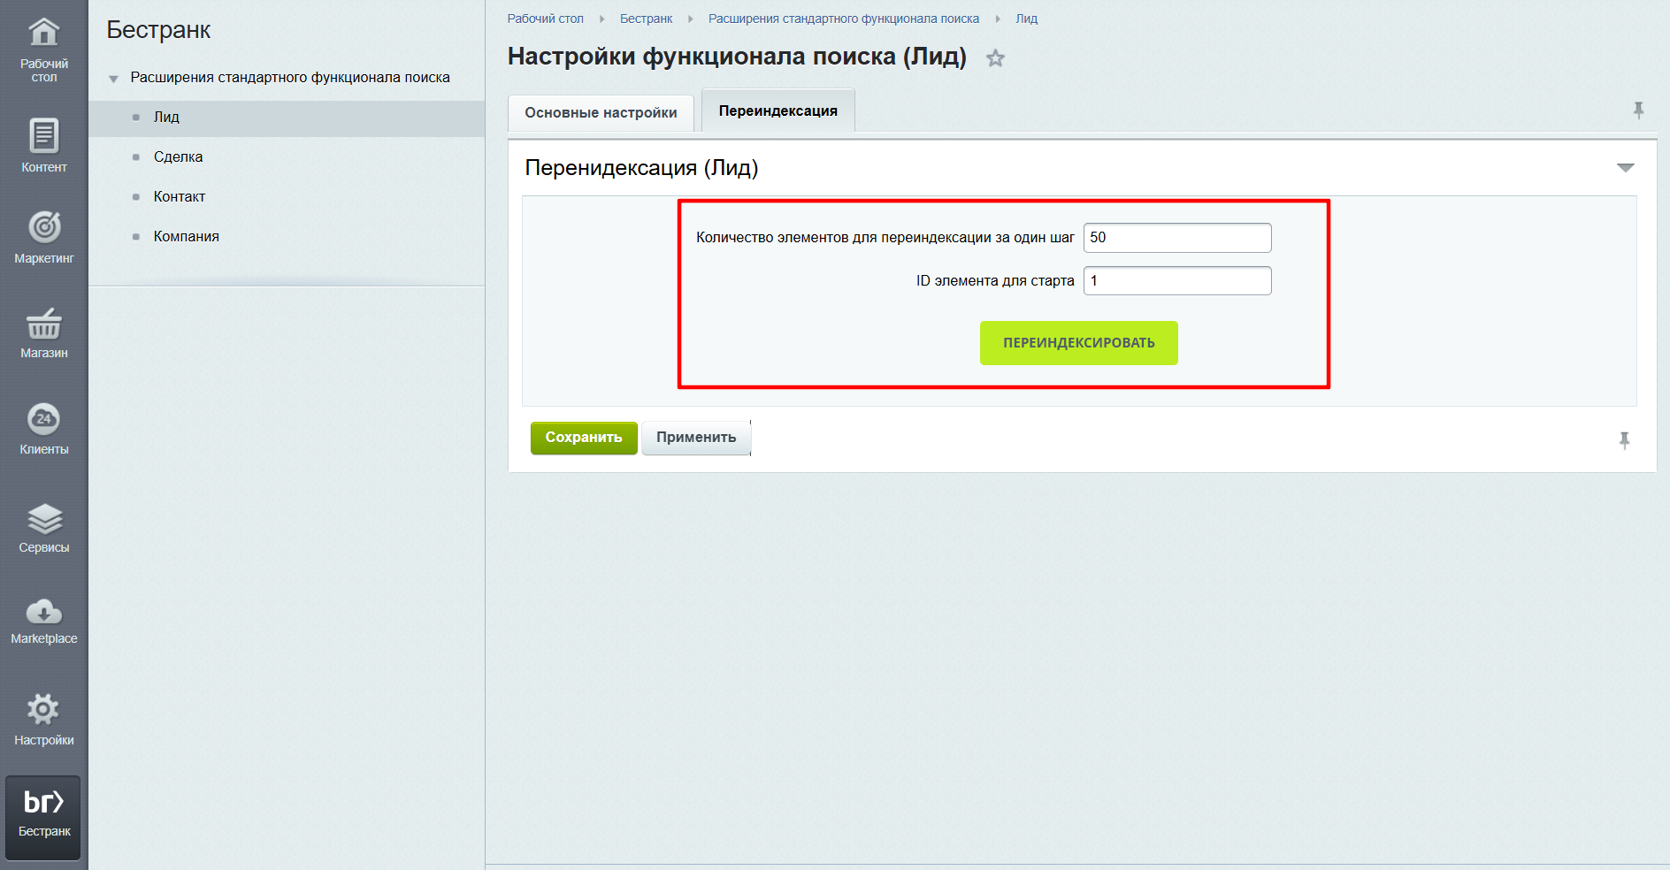Open the Контент section icon
The width and height of the screenshot is (1670, 870).
[x=43, y=136]
